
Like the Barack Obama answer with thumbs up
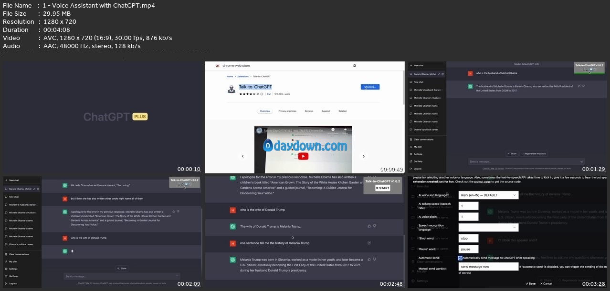coord(579,86)
